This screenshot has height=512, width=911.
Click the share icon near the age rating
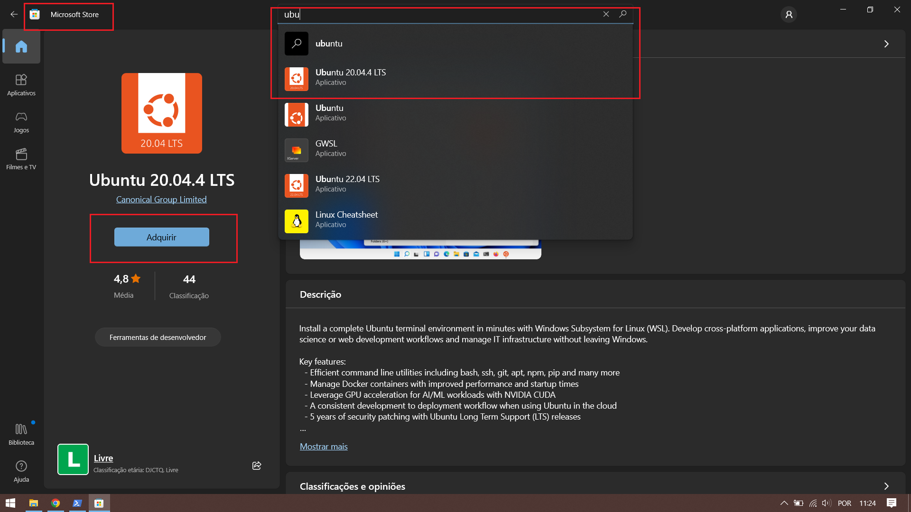click(x=257, y=466)
